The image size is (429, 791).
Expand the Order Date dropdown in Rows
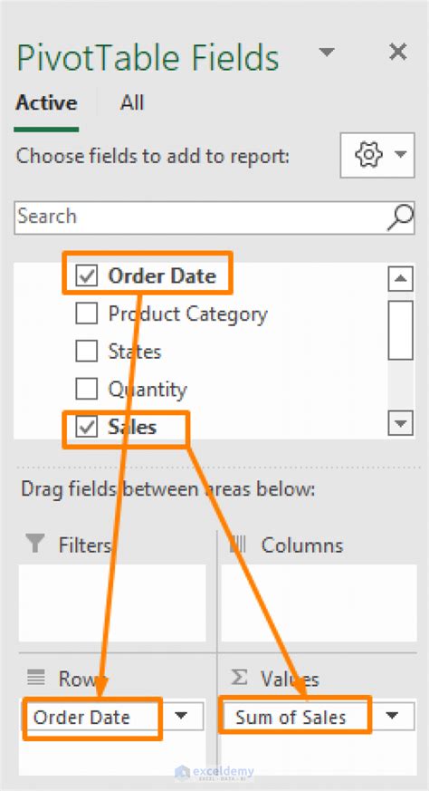point(181,716)
